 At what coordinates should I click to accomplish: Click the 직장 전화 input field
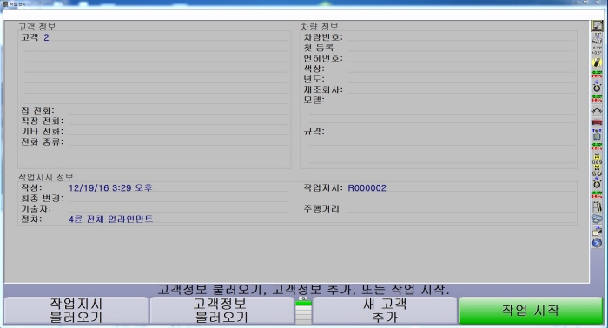(x=178, y=121)
